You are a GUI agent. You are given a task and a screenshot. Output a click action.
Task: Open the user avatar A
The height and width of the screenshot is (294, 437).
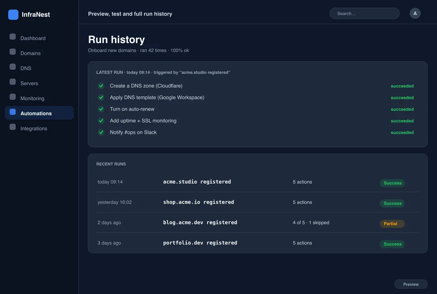coord(415,13)
